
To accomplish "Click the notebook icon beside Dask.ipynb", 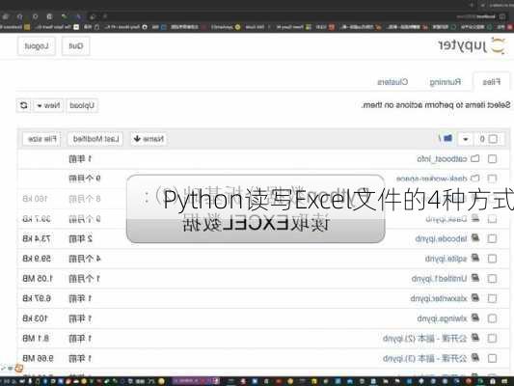I will click(x=475, y=218).
